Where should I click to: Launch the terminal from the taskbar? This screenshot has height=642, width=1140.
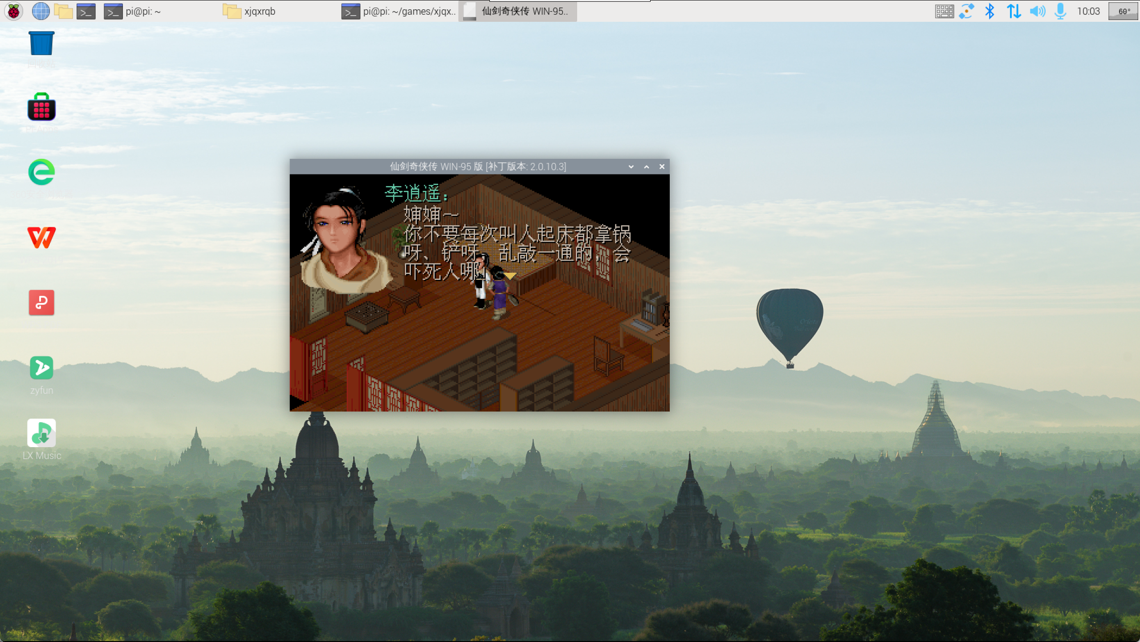pos(86,11)
